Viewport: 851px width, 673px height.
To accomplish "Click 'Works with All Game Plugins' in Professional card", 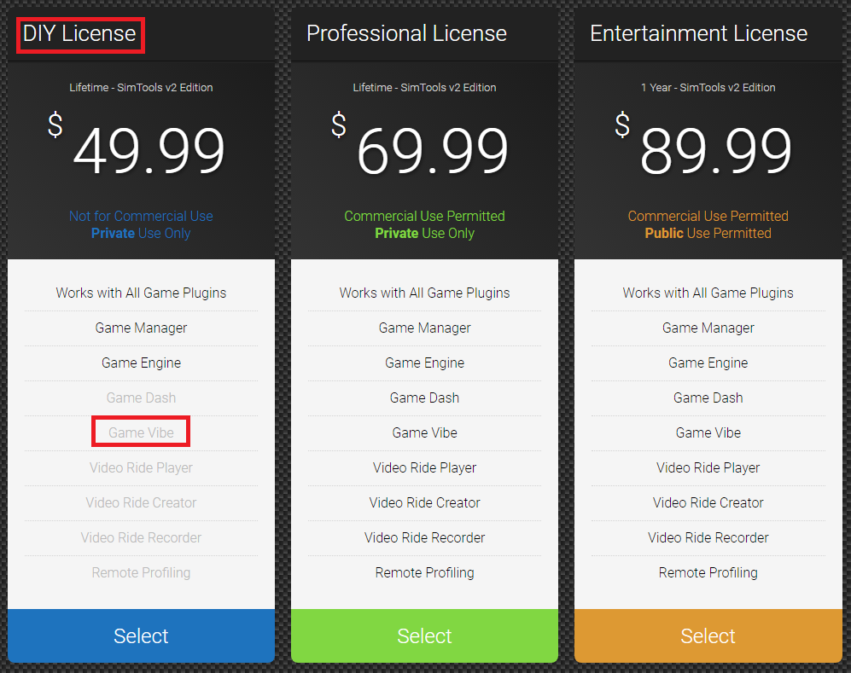I will pos(424,293).
